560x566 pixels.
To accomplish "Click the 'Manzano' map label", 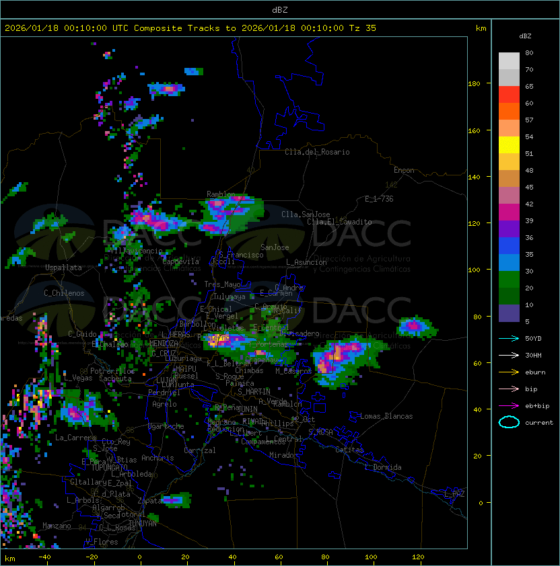I will click(57, 526).
